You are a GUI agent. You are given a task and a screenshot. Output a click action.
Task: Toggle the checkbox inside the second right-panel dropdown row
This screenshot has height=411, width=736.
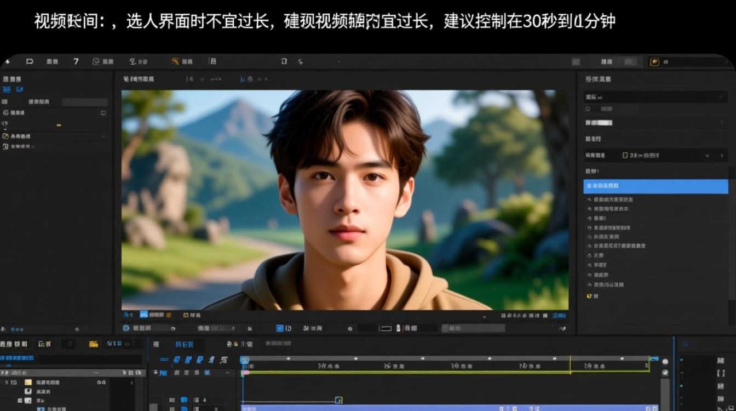[625, 156]
